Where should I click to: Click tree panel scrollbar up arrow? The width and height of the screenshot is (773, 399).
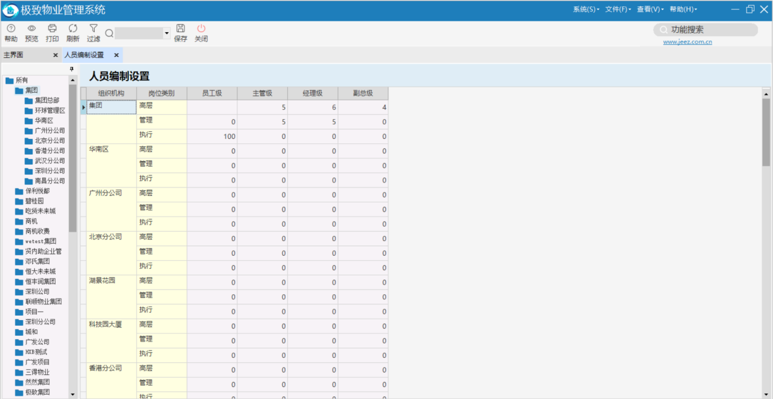pyautogui.click(x=73, y=80)
